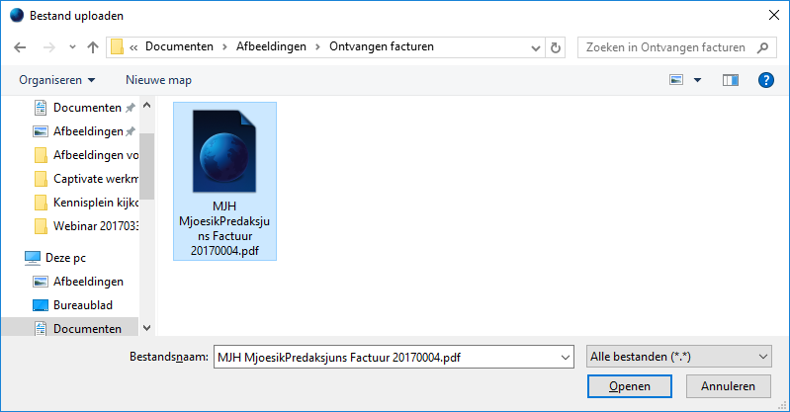Refresh the Ontvangen facturen folder
The width and height of the screenshot is (790, 412).
(556, 47)
